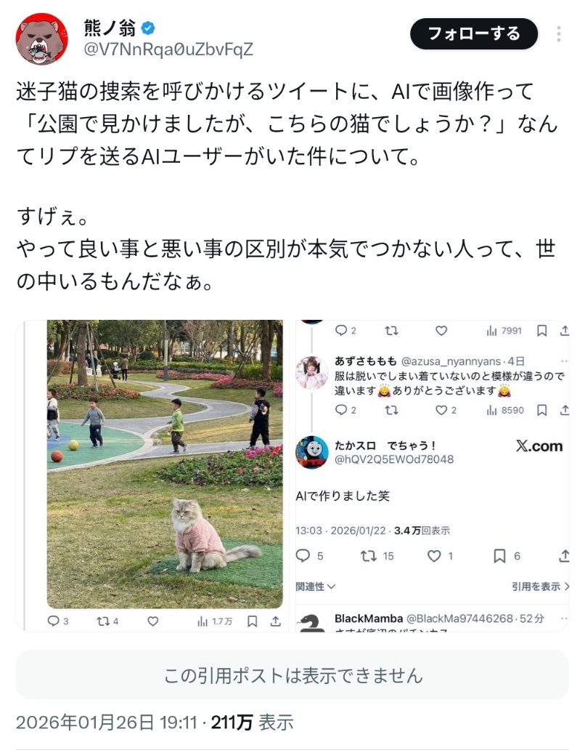Viewport: 585px width, 753px height.
Task: Open the この引用ポストは表示できません box
Action: [x=292, y=675]
